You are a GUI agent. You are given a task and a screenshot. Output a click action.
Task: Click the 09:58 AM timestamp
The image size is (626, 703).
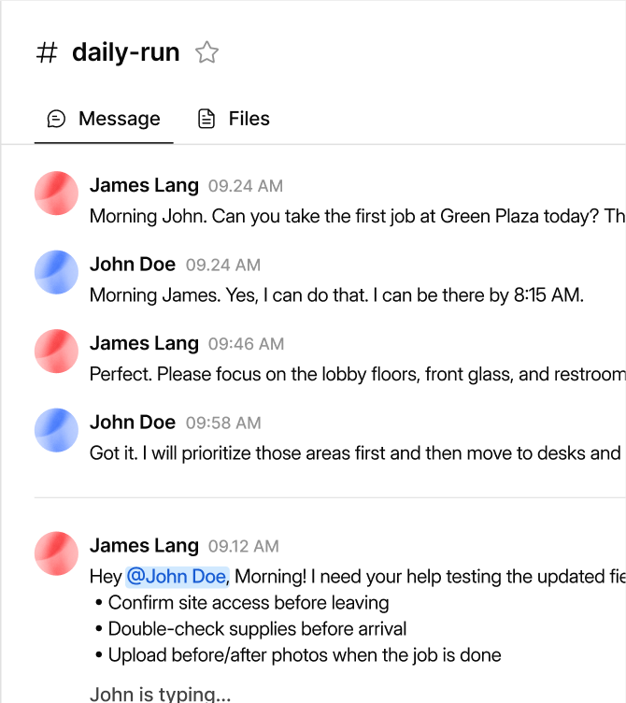pyautogui.click(x=223, y=423)
